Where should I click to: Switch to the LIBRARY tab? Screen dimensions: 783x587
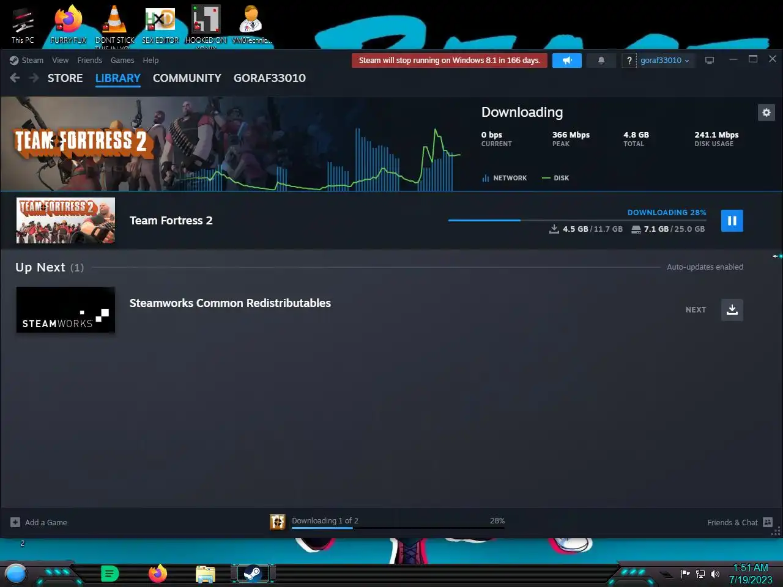117,78
